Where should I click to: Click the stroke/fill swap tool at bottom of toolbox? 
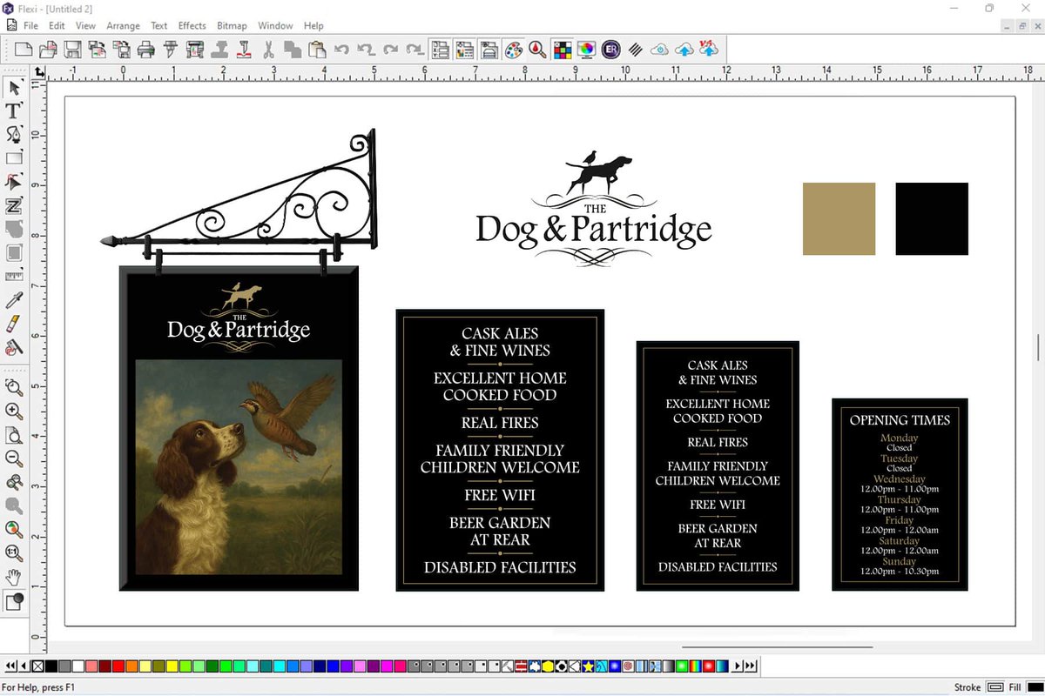click(x=14, y=601)
